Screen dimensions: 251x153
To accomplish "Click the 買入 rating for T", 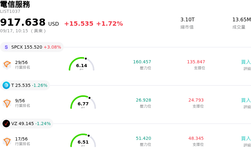I will [x=246, y=100].
